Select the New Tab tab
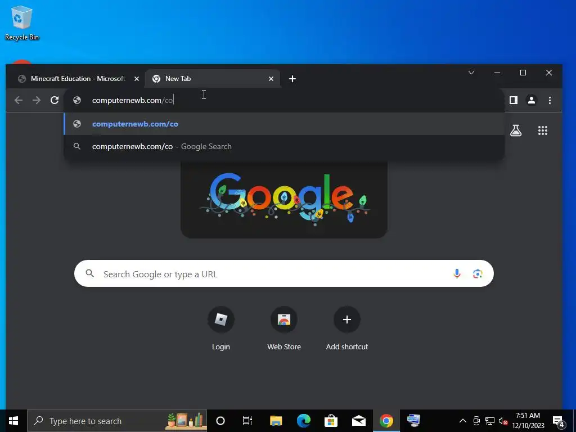This screenshot has height=432, width=576. (212, 79)
